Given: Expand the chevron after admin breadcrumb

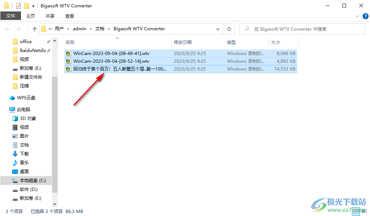Looking at the screenshot, I should coord(91,29).
